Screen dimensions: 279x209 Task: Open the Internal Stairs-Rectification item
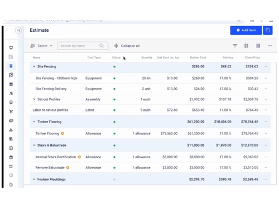(56, 157)
